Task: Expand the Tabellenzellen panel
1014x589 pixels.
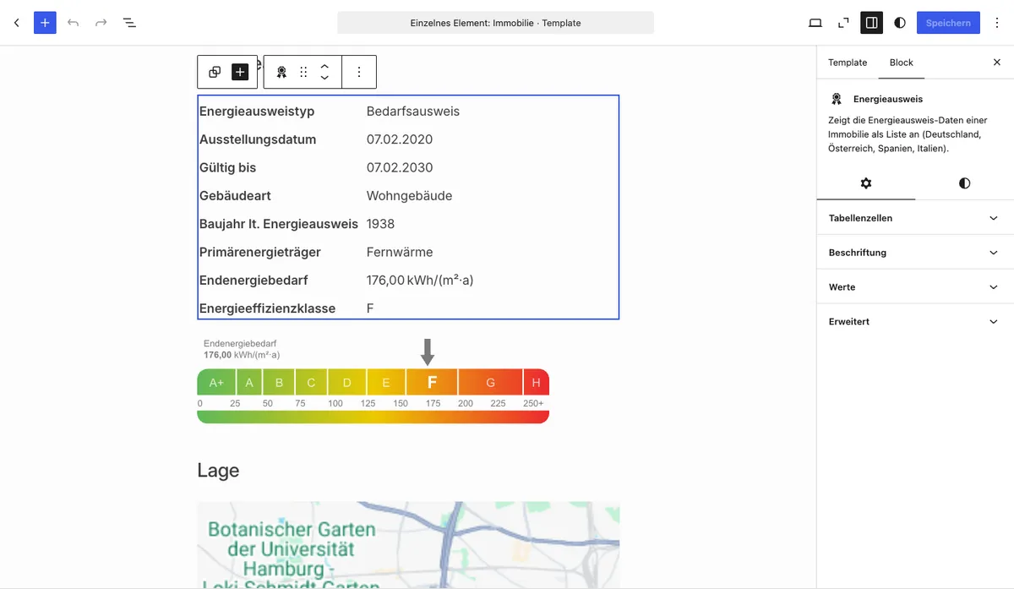Action: [x=915, y=218]
